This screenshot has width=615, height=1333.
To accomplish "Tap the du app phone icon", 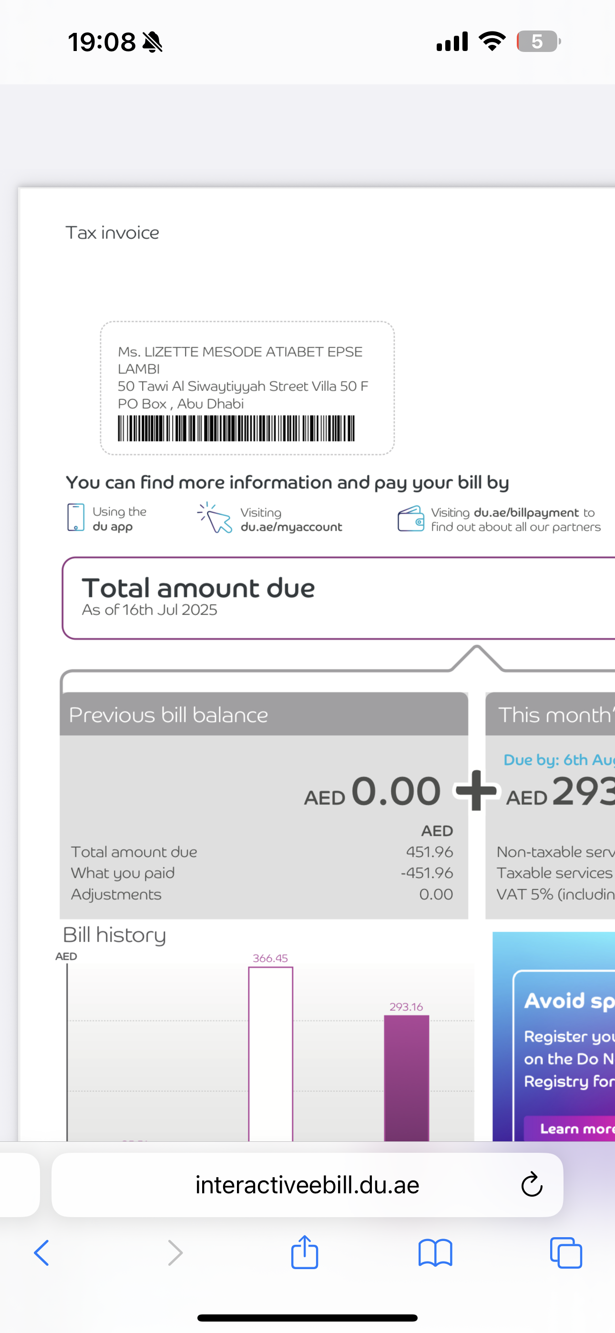I will (76, 517).
